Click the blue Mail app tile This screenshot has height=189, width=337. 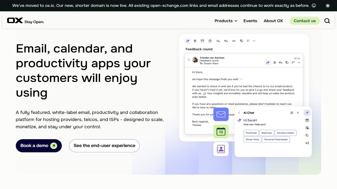(x=221, y=114)
